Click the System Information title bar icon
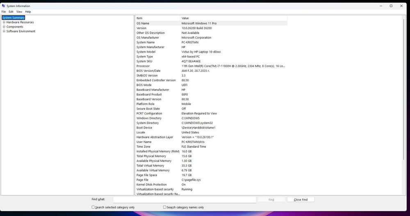This screenshot has height=216, width=410. [x=3, y=6]
